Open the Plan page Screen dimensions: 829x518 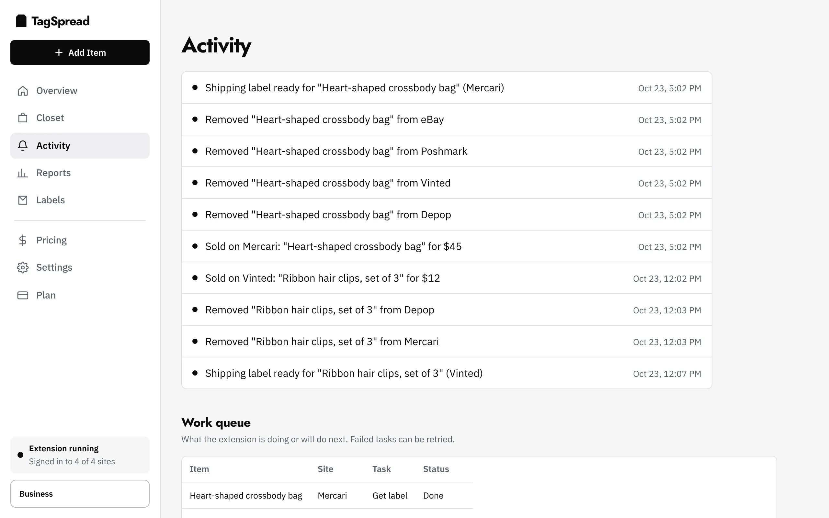point(80,295)
